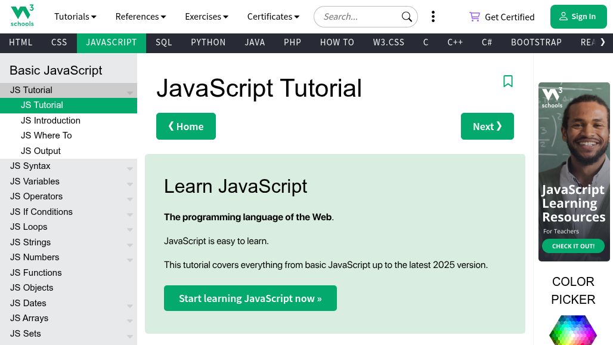This screenshot has width=613, height=345.
Task: Click Start learning JavaScript now button
Action: point(250,298)
